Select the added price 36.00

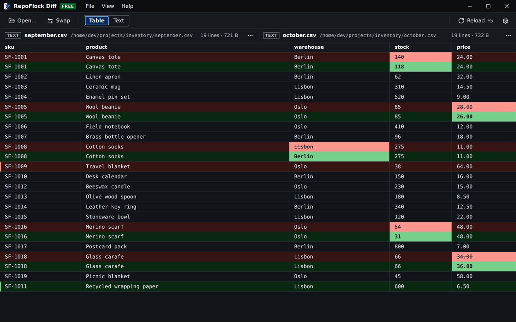pos(484,266)
